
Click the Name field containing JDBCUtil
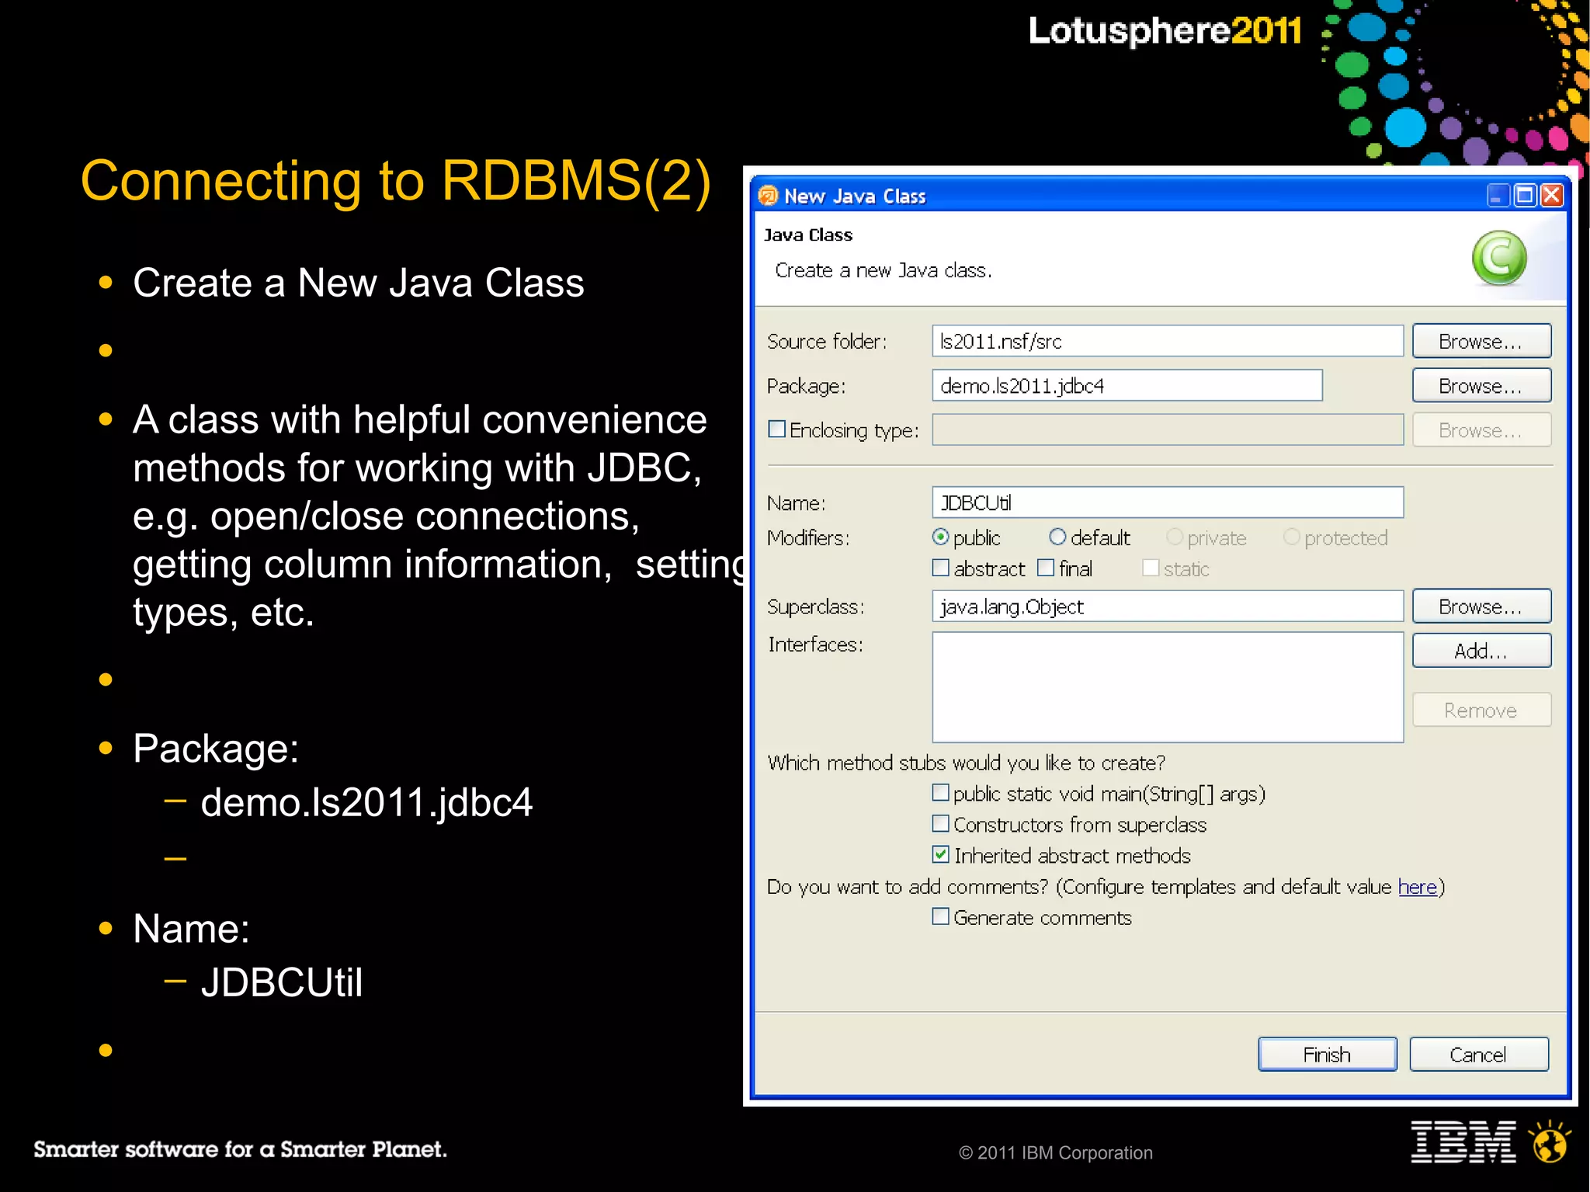point(1168,502)
